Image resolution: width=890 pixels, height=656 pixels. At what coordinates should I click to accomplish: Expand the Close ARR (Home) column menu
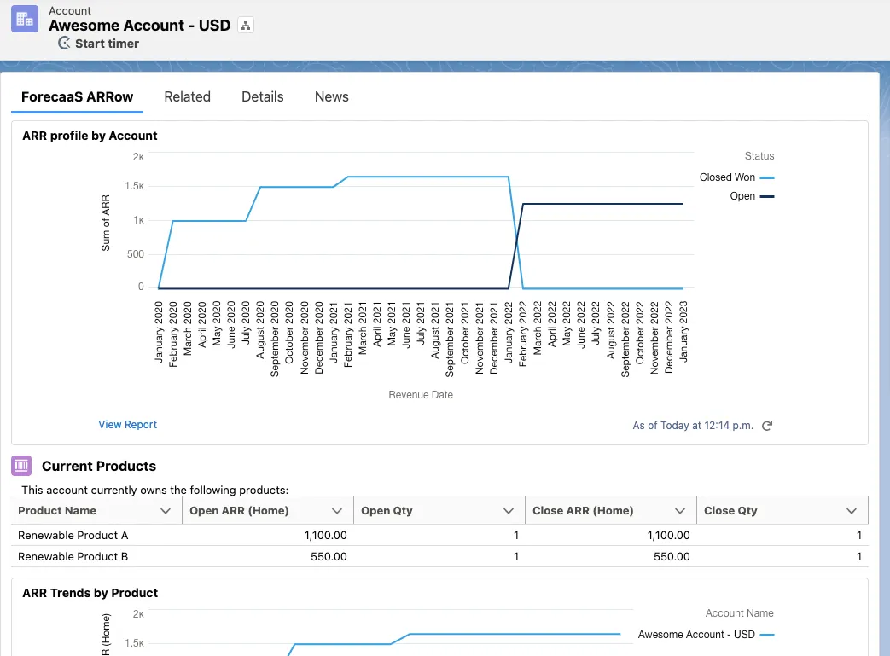point(680,511)
